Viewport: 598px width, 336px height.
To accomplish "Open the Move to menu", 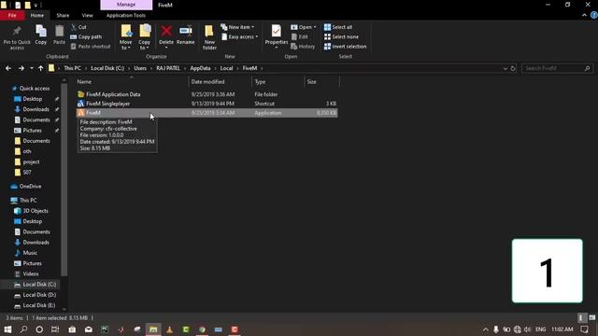I will pos(125,37).
